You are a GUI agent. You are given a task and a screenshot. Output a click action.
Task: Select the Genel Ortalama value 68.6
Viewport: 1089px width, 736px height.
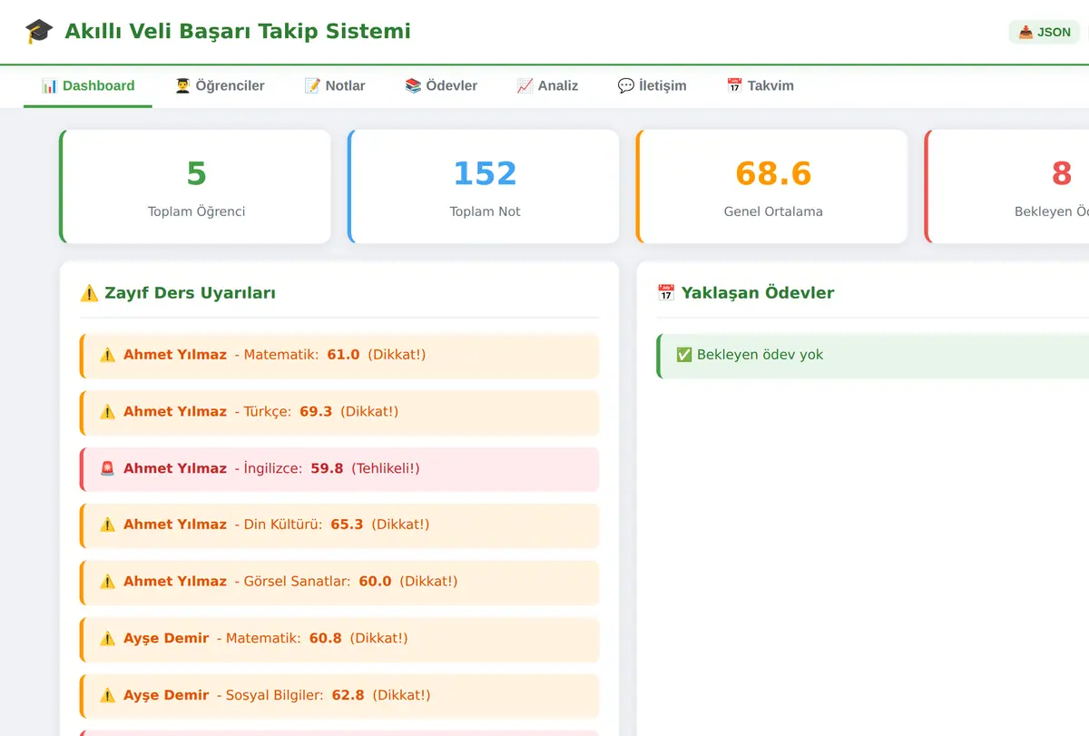pyautogui.click(x=773, y=172)
